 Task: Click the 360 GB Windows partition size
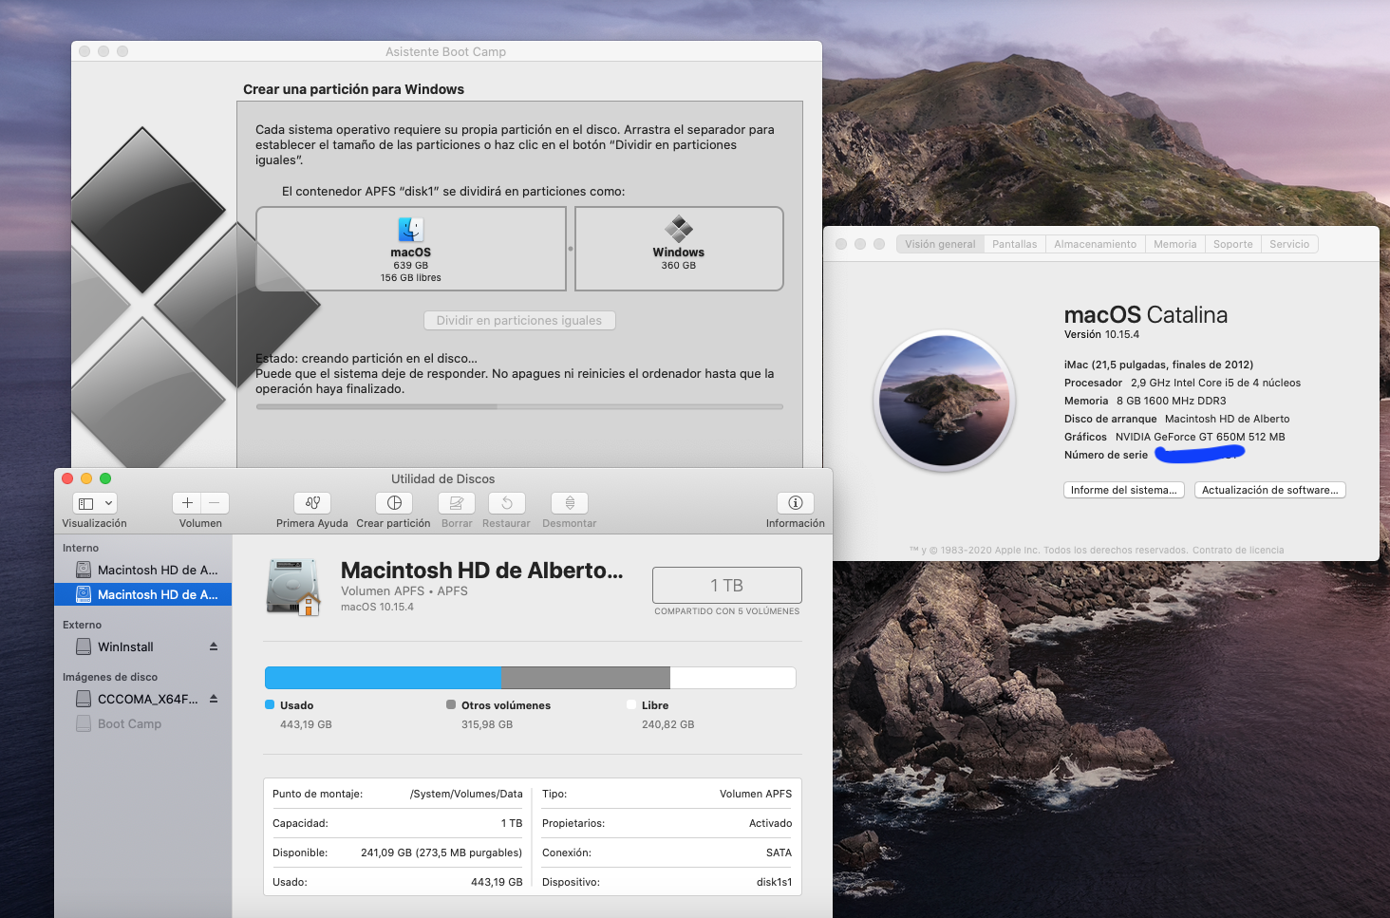(679, 266)
